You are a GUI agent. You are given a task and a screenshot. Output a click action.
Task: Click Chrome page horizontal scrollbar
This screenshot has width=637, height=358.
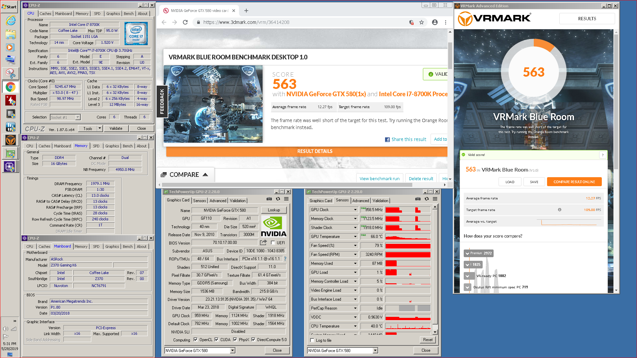tap(287, 185)
